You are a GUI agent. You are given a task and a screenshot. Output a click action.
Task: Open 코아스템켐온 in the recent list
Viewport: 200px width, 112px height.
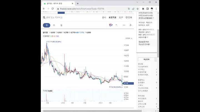point(143,91)
